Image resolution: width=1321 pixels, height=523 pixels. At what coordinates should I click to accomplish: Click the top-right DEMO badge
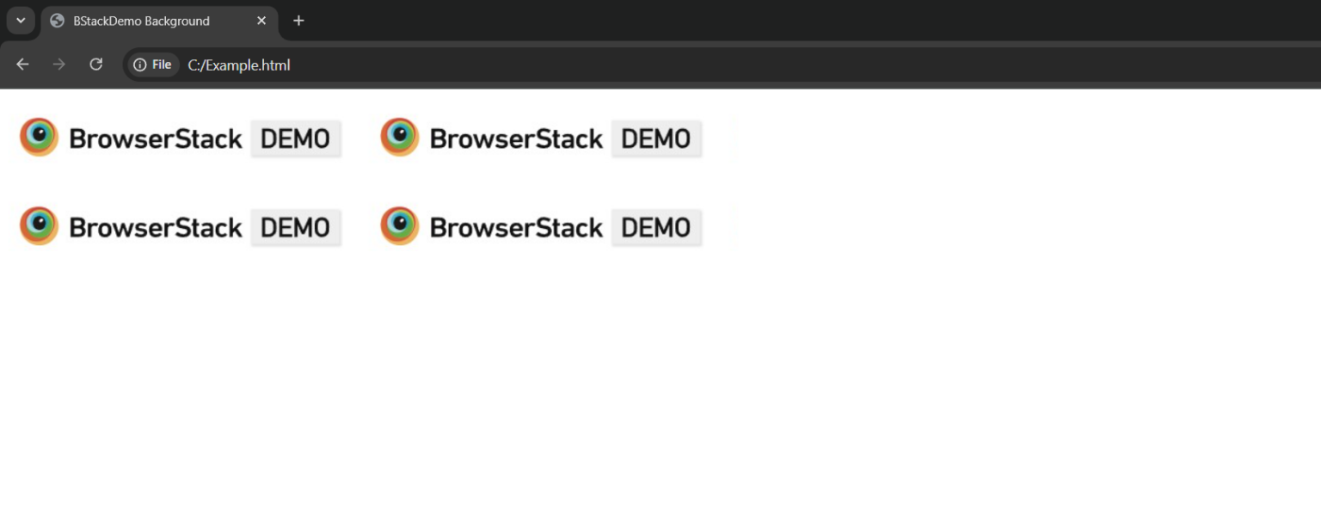click(656, 138)
